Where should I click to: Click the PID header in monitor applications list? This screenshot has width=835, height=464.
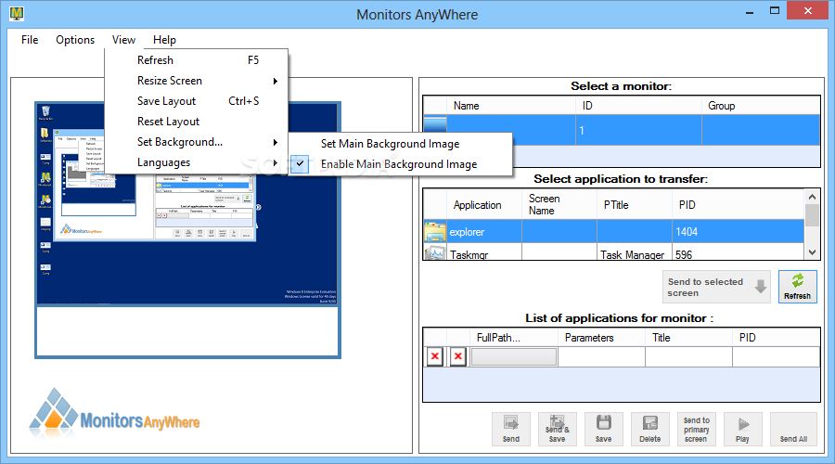(776, 338)
